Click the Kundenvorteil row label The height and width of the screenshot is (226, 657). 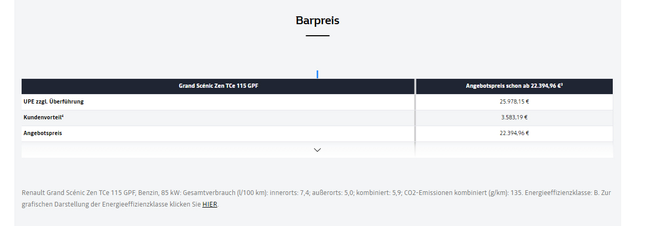point(43,117)
